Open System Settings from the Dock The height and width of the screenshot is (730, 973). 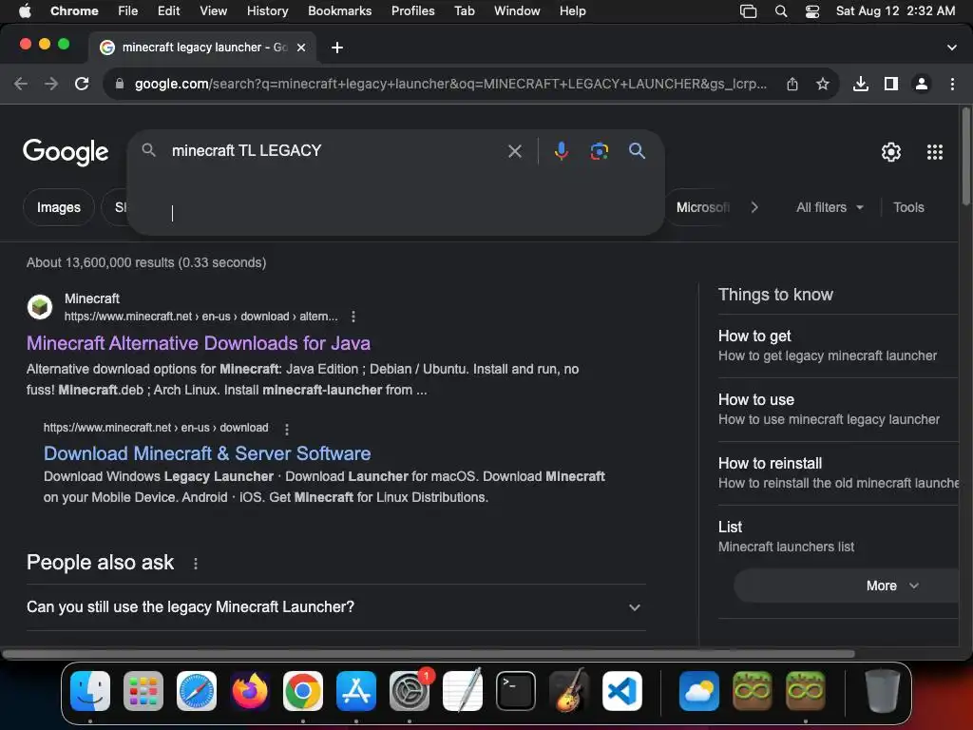tap(410, 691)
